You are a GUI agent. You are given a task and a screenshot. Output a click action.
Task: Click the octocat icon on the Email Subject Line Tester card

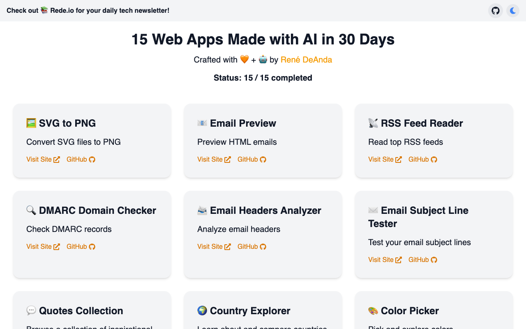pos(434,259)
